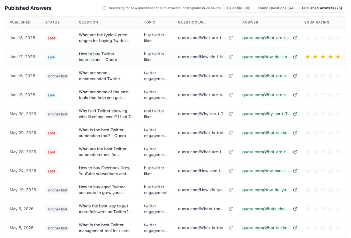Open external link icon for May 19 question URL
This screenshot has width=351, height=238.
231,190
